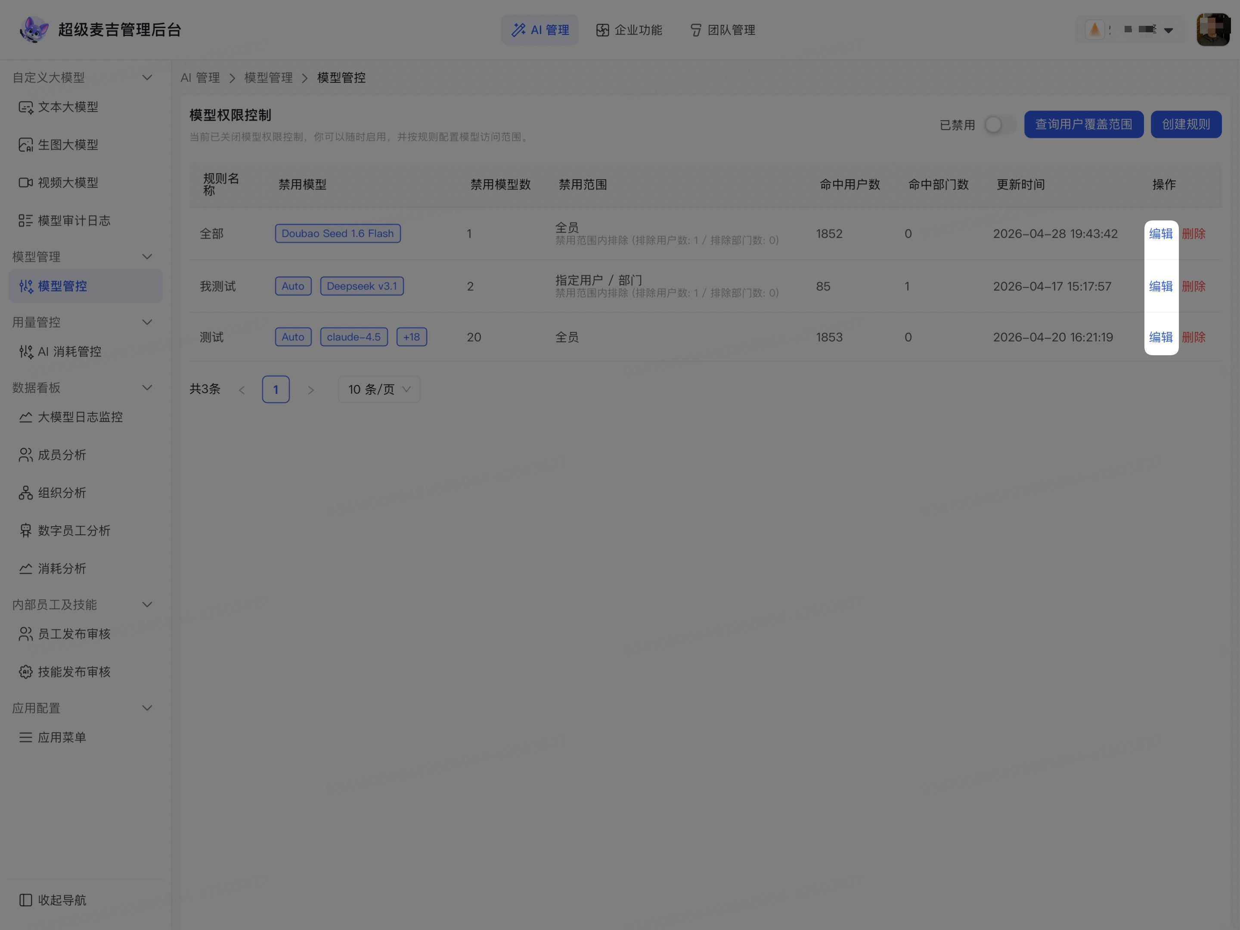Click the 企业功能 tab icon

coord(603,30)
